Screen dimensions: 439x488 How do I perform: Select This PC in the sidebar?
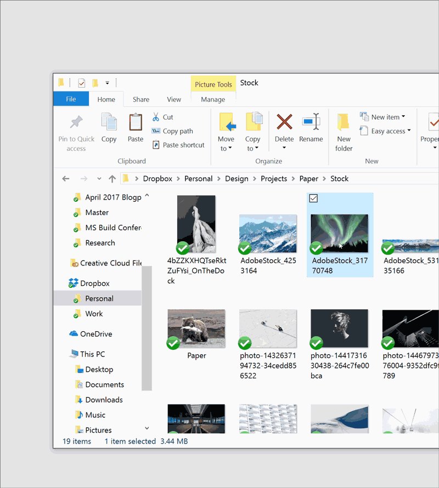[x=87, y=354]
